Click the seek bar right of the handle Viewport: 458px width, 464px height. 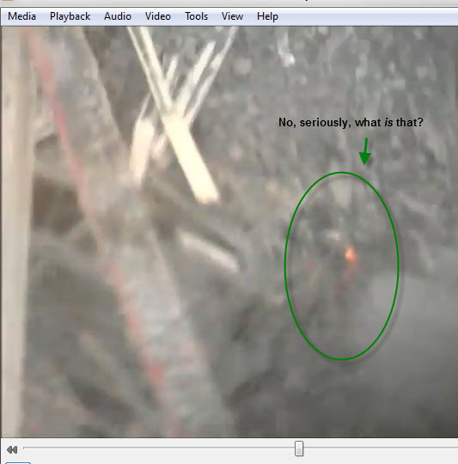(381, 449)
